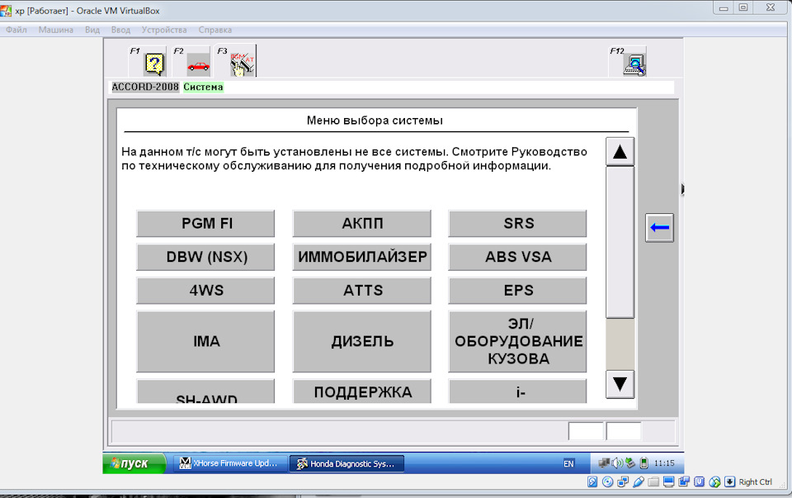
Task: Click the battery device tray icon
Action: pyautogui.click(x=643, y=462)
